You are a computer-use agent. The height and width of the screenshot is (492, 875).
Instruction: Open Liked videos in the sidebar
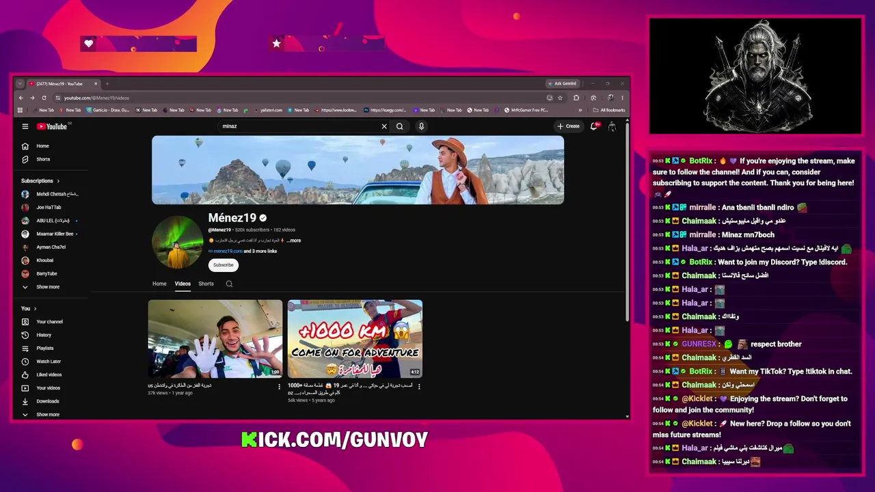tap(51, 374)
